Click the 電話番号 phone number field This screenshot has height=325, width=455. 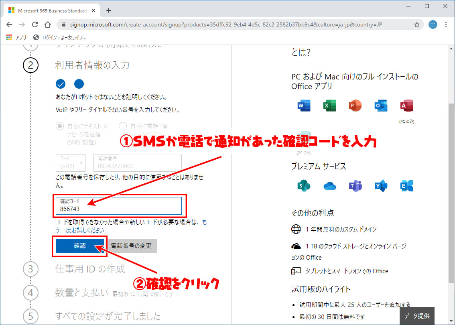[138, 163]
